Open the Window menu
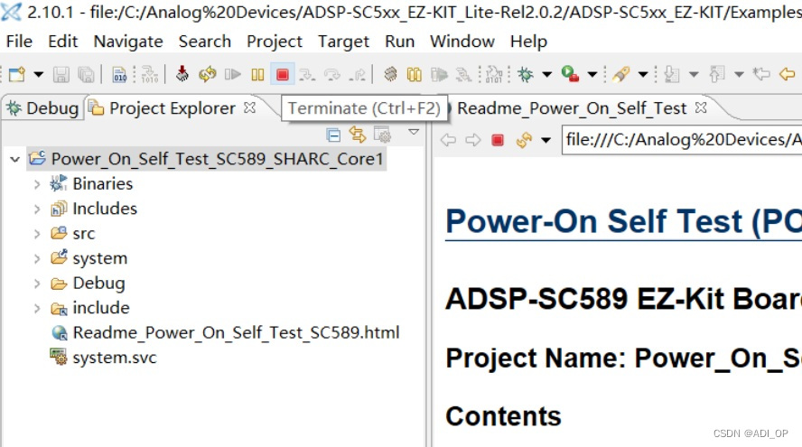Viewport: 802px width, 447px height. (x=462, y=41)
